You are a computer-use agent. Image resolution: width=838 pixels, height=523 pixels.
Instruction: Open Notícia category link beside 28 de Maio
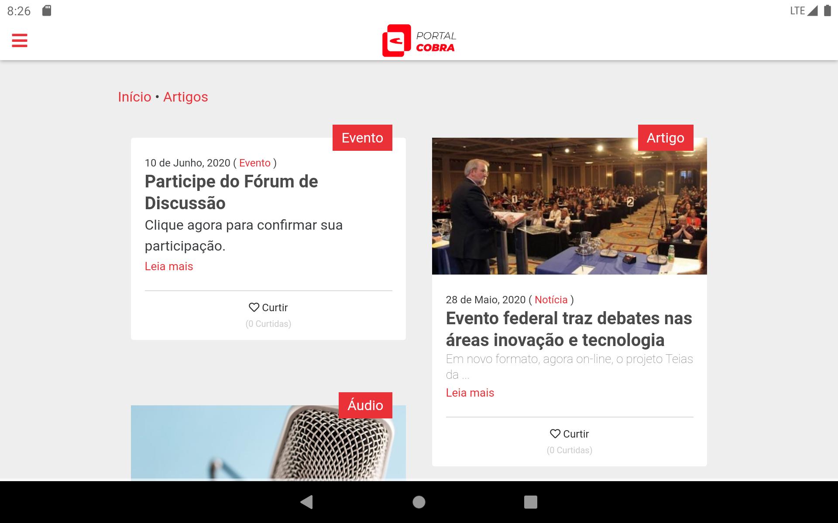551,300
